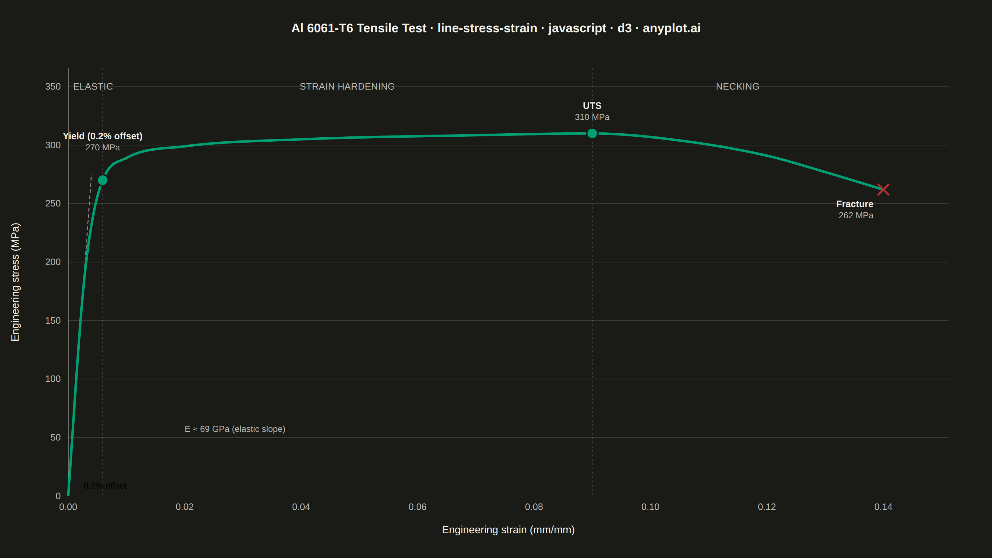Select the chart title text
This screenshot has width=992, height=558.
click(496, 28)
